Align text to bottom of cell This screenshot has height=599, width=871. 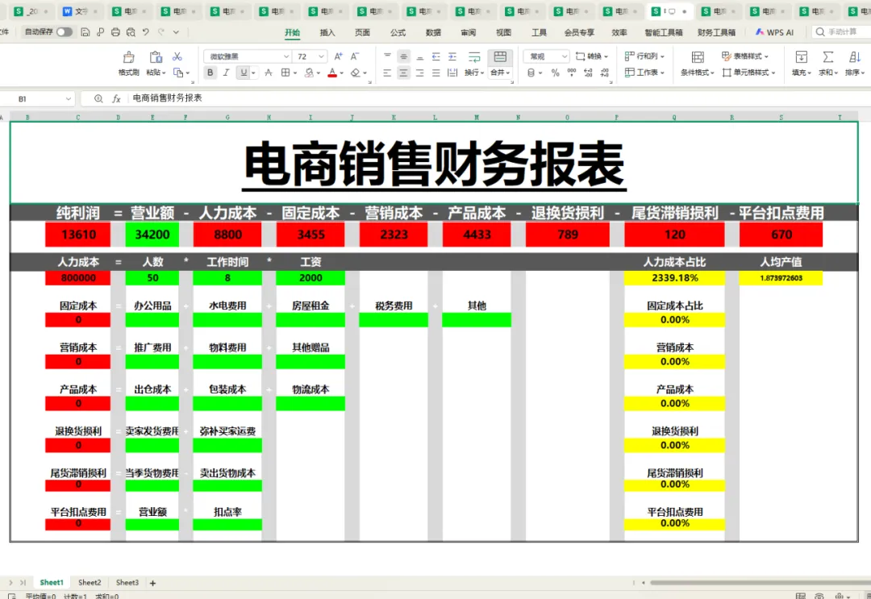[x=420, y=56]
